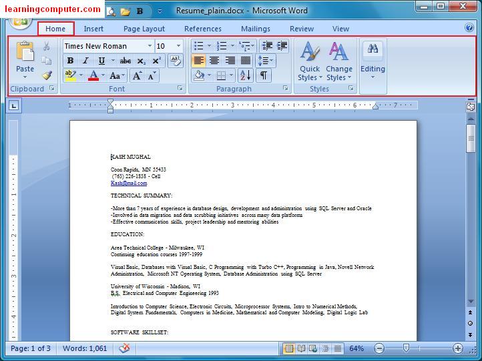Open the Mailings tab

[256, 29]
